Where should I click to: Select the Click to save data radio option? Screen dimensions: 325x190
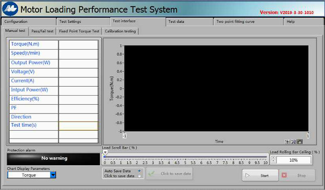click(139, 176)
